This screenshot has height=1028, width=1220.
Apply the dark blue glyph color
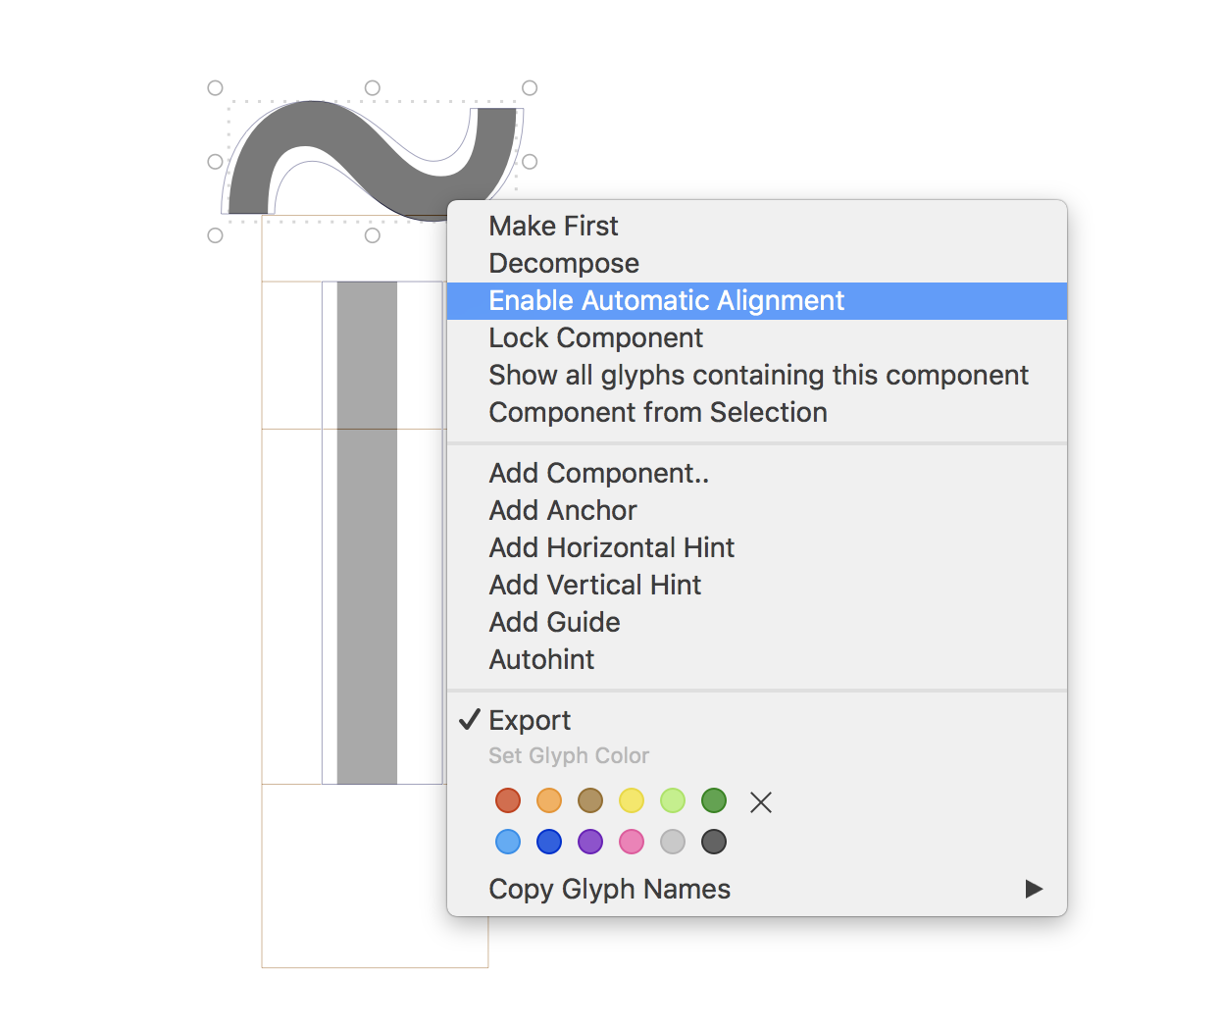click(x=549, y=842)
